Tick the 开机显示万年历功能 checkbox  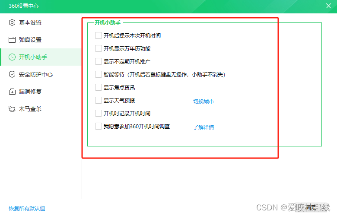coord(99,48)
